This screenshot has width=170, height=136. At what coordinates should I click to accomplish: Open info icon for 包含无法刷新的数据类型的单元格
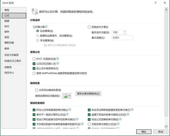(x=132, y=110)
